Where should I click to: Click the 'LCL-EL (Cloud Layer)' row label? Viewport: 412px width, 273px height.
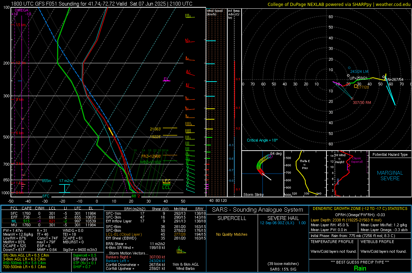124,234
